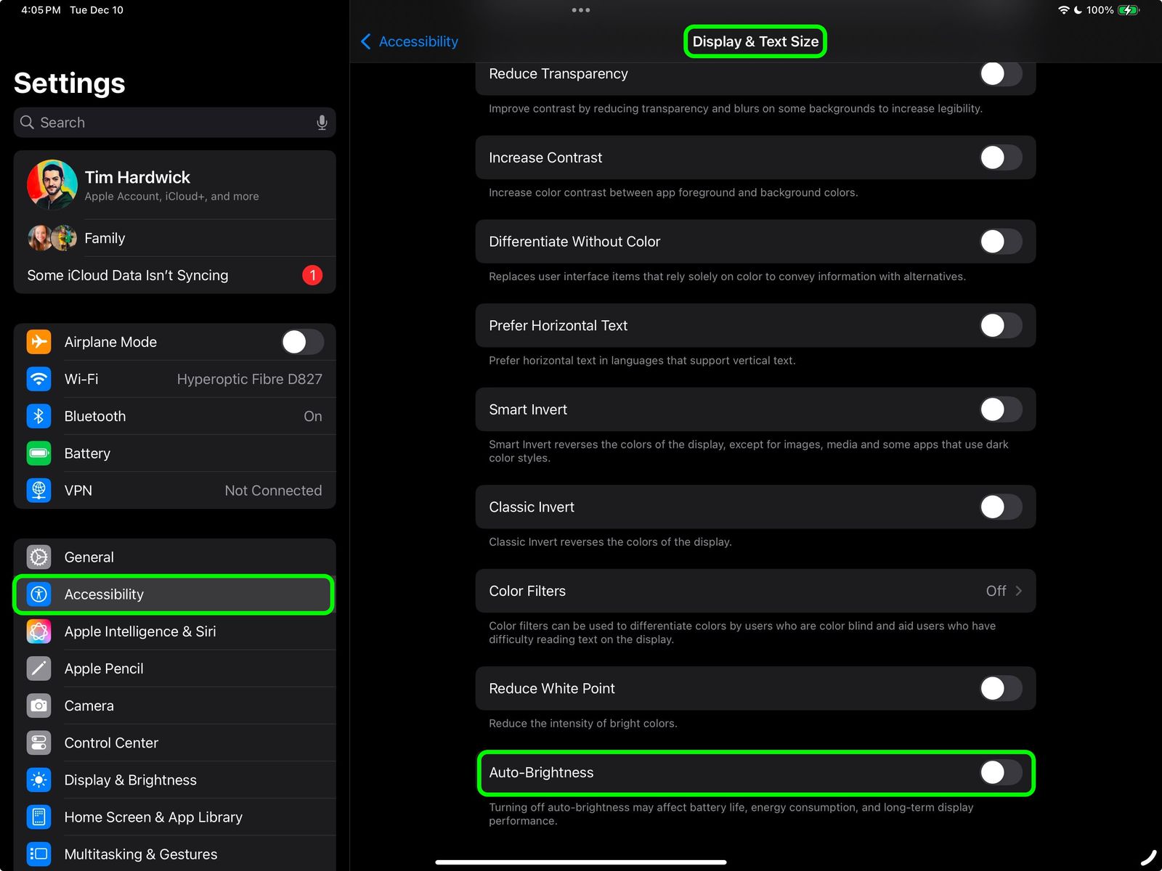Open Multitasking & Gestures settings
This screenshot has width=1162, height=871.
140,854
